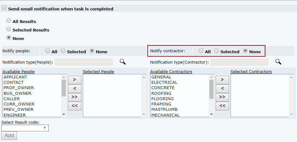Add highlighted contractor to Selected Contractors
Viewport: 297px width, 142px height.
click(x=222, y=79)
